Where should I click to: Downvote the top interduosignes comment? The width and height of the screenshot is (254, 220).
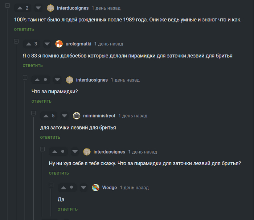[x=38, y=8]
